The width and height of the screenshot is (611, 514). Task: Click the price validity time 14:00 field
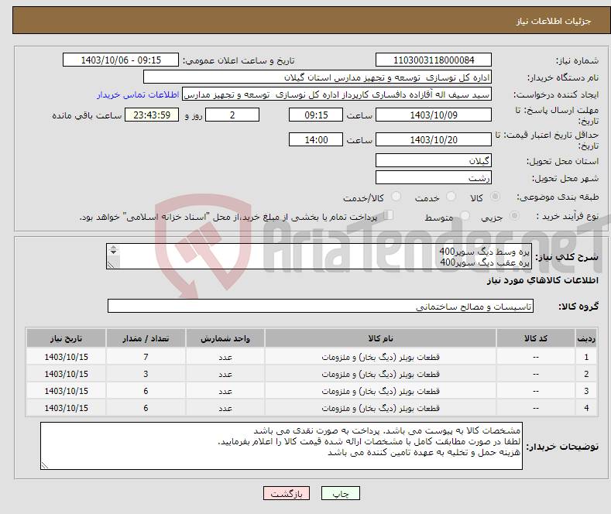(316, 139)
